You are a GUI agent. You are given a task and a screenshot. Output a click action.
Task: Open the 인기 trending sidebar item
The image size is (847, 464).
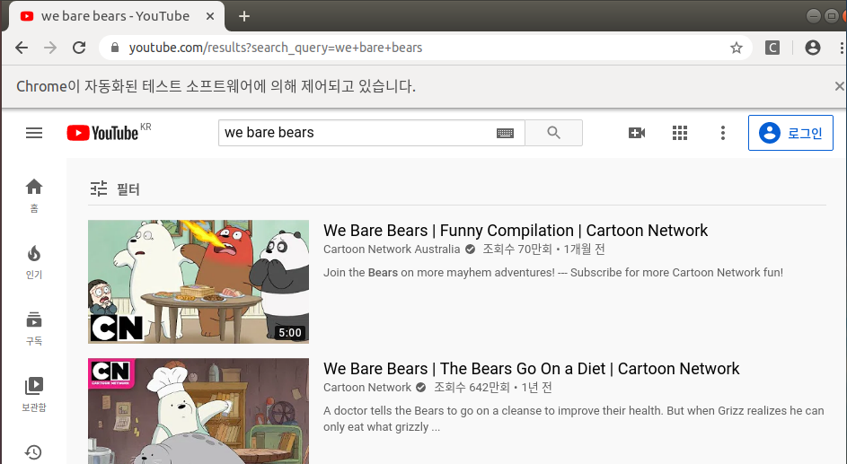pos(34,262)
